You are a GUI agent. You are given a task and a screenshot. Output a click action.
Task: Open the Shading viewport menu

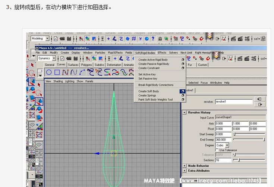click(58, 81)
